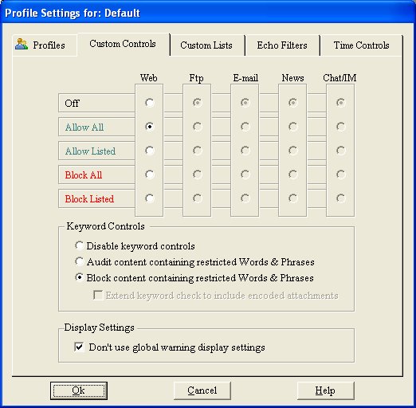Open the Echo Filters tab
This screenshot has height=408, width=416.
(x=282, y=45)
